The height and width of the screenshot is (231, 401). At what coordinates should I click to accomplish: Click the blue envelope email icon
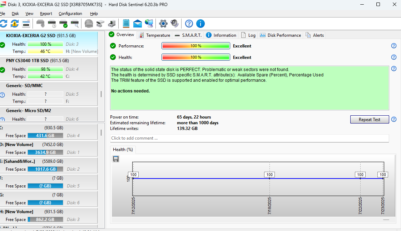(138, 24)
